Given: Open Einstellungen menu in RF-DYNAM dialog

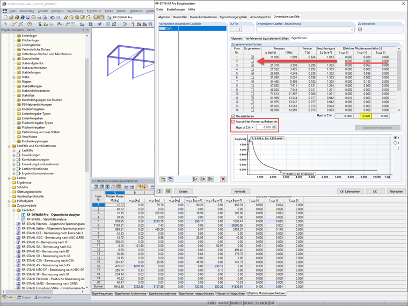Looking at the screenshot, I should coord(176,9).
